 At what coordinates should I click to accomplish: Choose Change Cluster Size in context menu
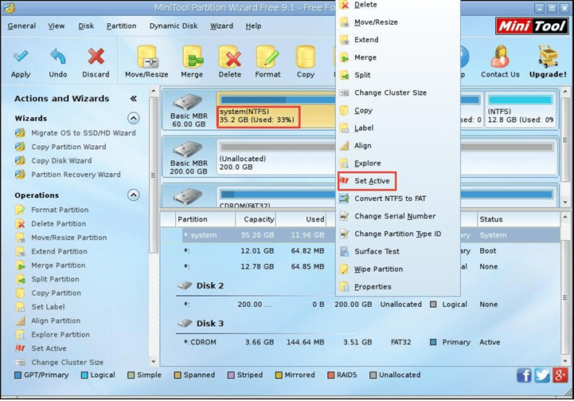(398, 92)
